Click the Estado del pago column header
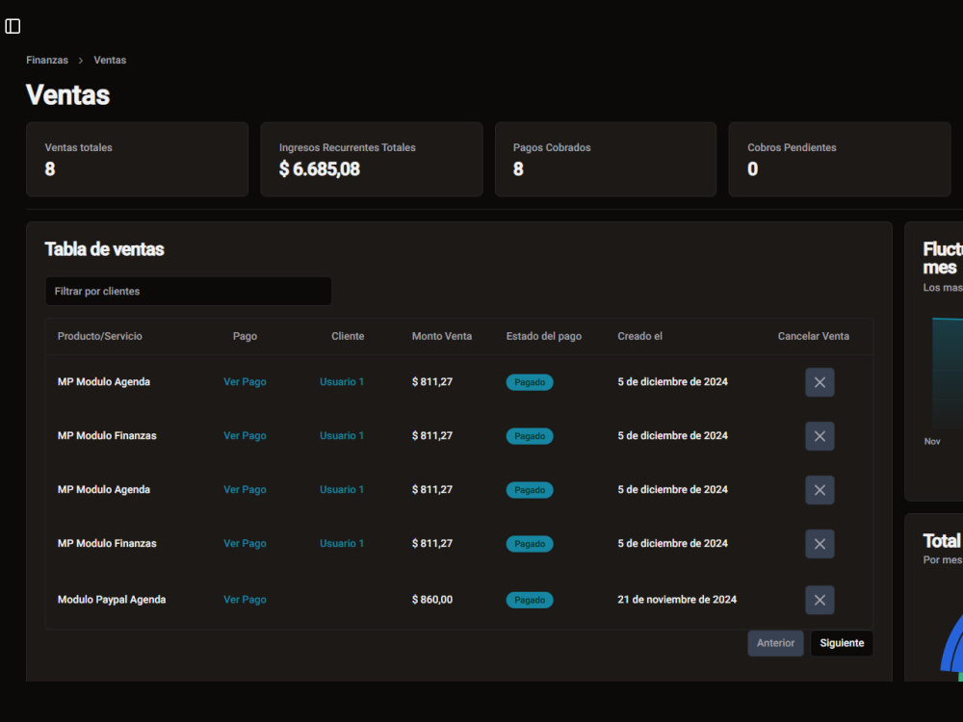 pos(543,336)
